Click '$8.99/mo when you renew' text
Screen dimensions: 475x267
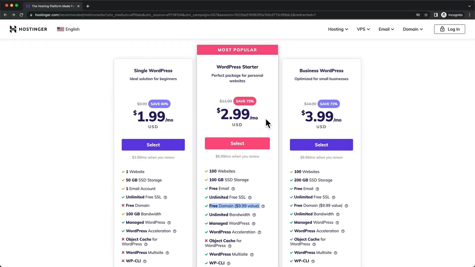pyautogui.click(x=321, y=158)
